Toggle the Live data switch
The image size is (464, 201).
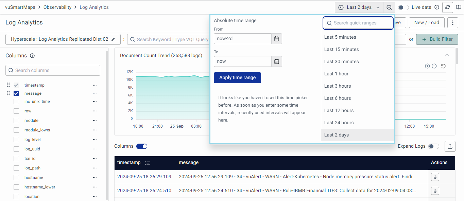click(x=403, y=7)
